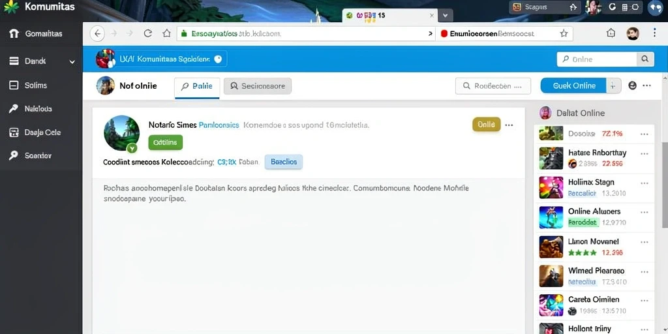Click the browser reload icon
Screen dimensions: 668x334
[x=148, y=33]
